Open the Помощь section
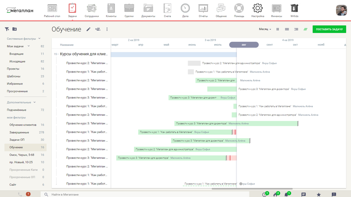351x197 pixels. [239, 11]
